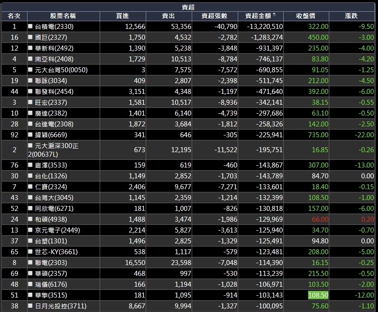Tick checkbox beside 世芯-KY(3661)
The height and width of the screenshot is (312, 378).
click(30, 251)
